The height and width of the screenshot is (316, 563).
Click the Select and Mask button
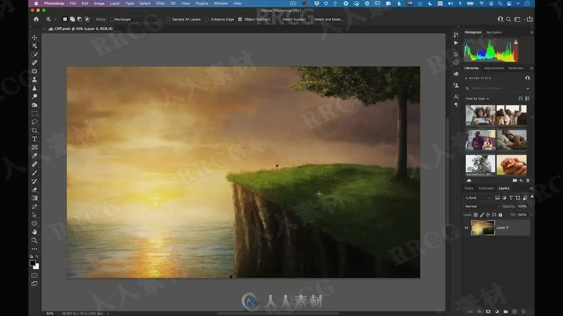[x=329, y=19]
